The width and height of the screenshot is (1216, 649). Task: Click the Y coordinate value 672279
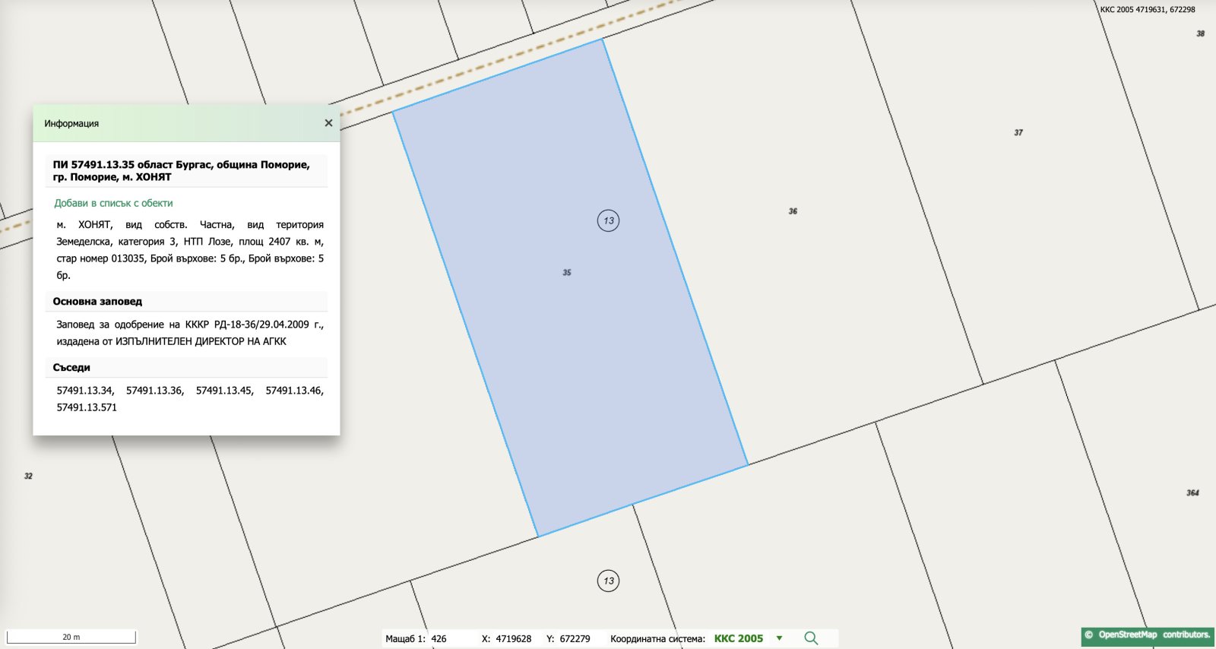pos(575,639)
